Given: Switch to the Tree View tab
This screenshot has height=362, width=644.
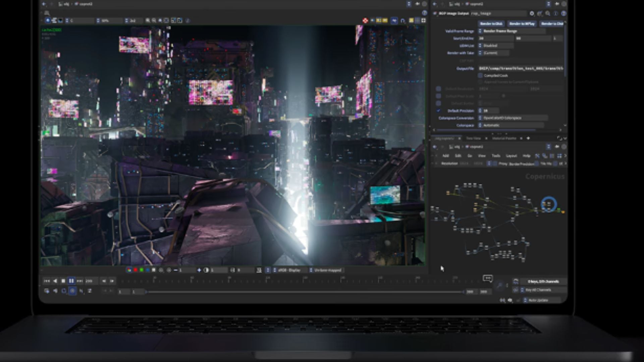Looking at the screenshot, I should [474, 138].
